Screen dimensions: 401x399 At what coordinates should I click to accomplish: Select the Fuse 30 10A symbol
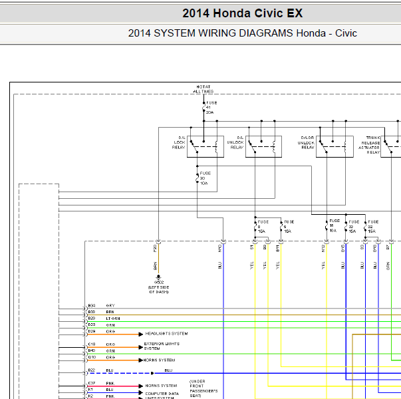pos(198,178)
